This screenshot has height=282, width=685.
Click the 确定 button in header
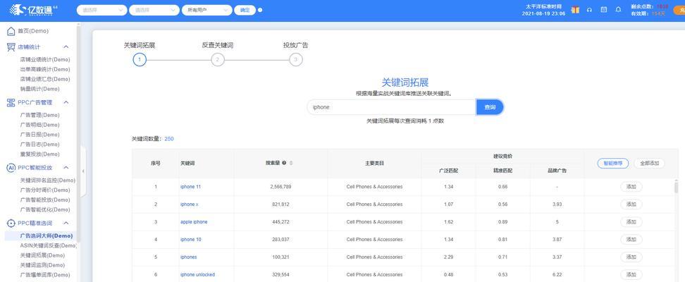point(245,10)
